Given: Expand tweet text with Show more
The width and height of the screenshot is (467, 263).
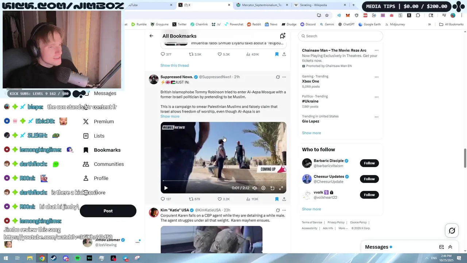Looking at the screenshot, I should click(x=170, y=117).
